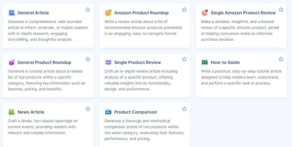Image resolution: width=292 pixels, height=147 pixels.
Task: Toggle favorite star on How-to Guide
Action: tap(281, 59)
